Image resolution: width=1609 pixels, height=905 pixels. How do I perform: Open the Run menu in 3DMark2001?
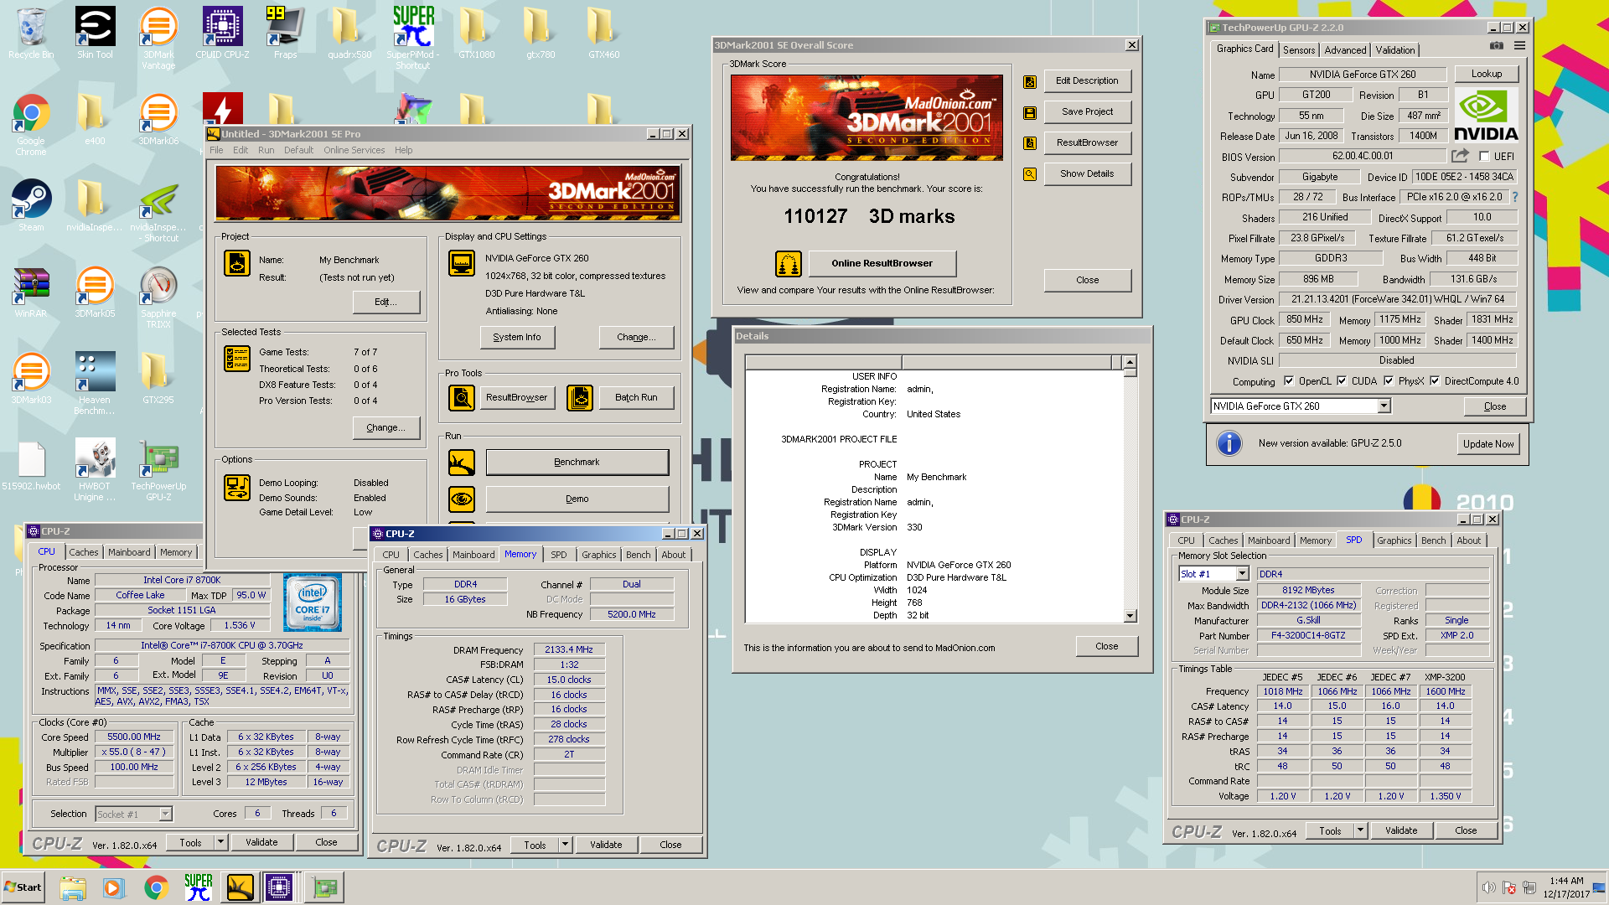(x=266, y=151)
